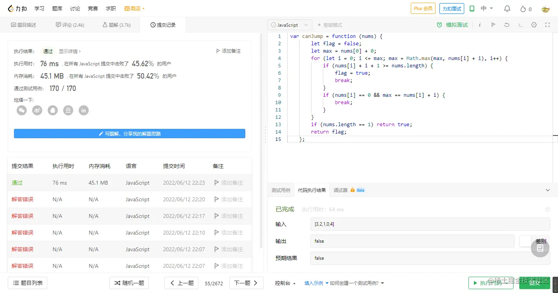Switch to the 题目描述 tab
The width and height of the screenshot is (558, 293).
pos(23,25)
